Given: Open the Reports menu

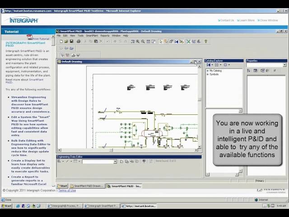Looking at the screenshot, I should 105,36.
